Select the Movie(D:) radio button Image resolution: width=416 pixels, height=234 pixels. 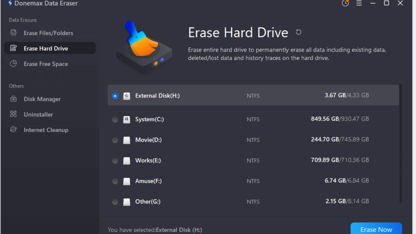(115, 140)
